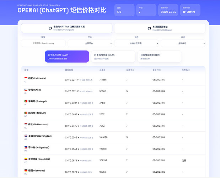This screenshot has width=220, height=178.
Task: Click the 每1分钟1次 refresh card
Action: [190, 10]
